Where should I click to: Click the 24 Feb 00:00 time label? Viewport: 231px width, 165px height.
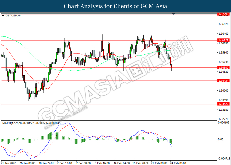[178, 163]
